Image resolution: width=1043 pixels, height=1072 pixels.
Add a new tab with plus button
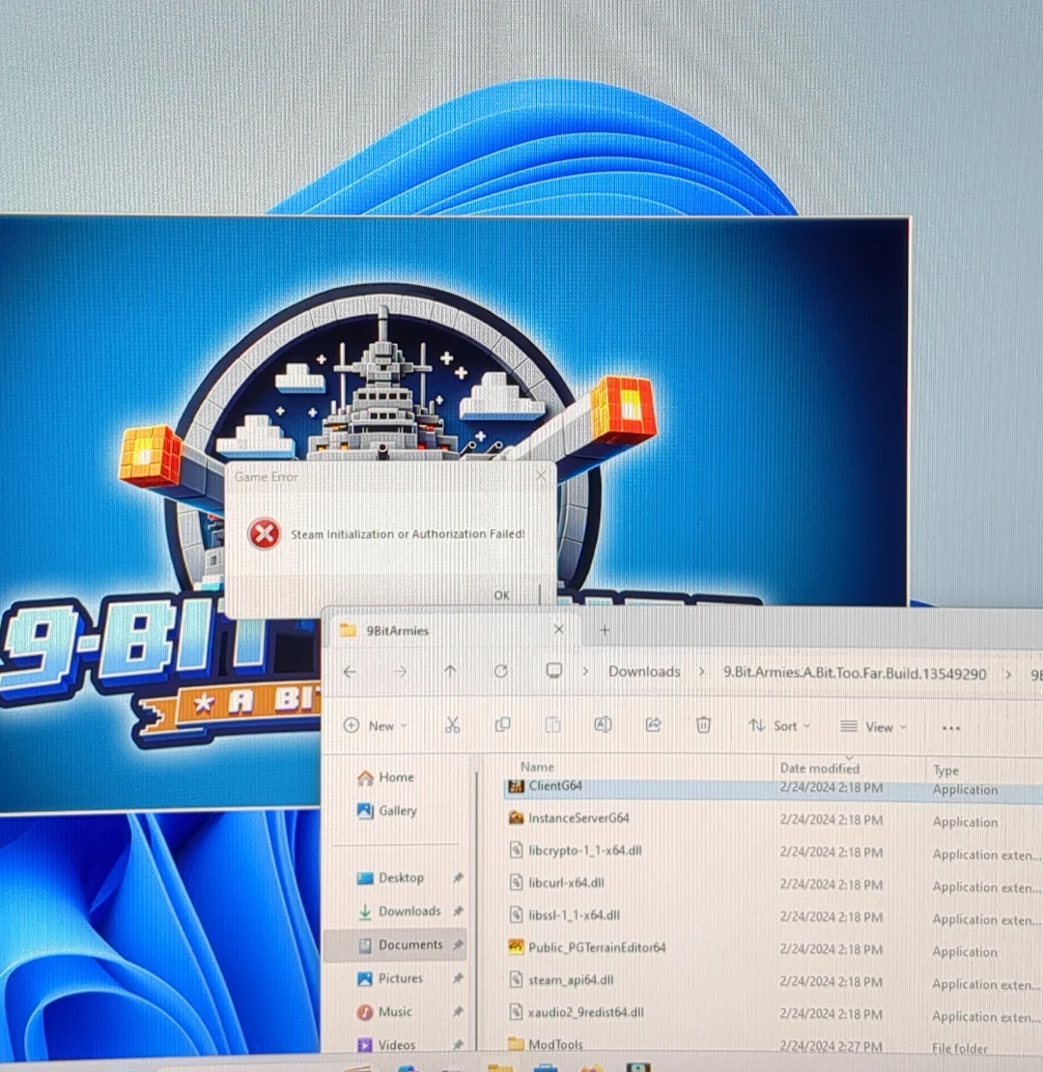[605, 631]
